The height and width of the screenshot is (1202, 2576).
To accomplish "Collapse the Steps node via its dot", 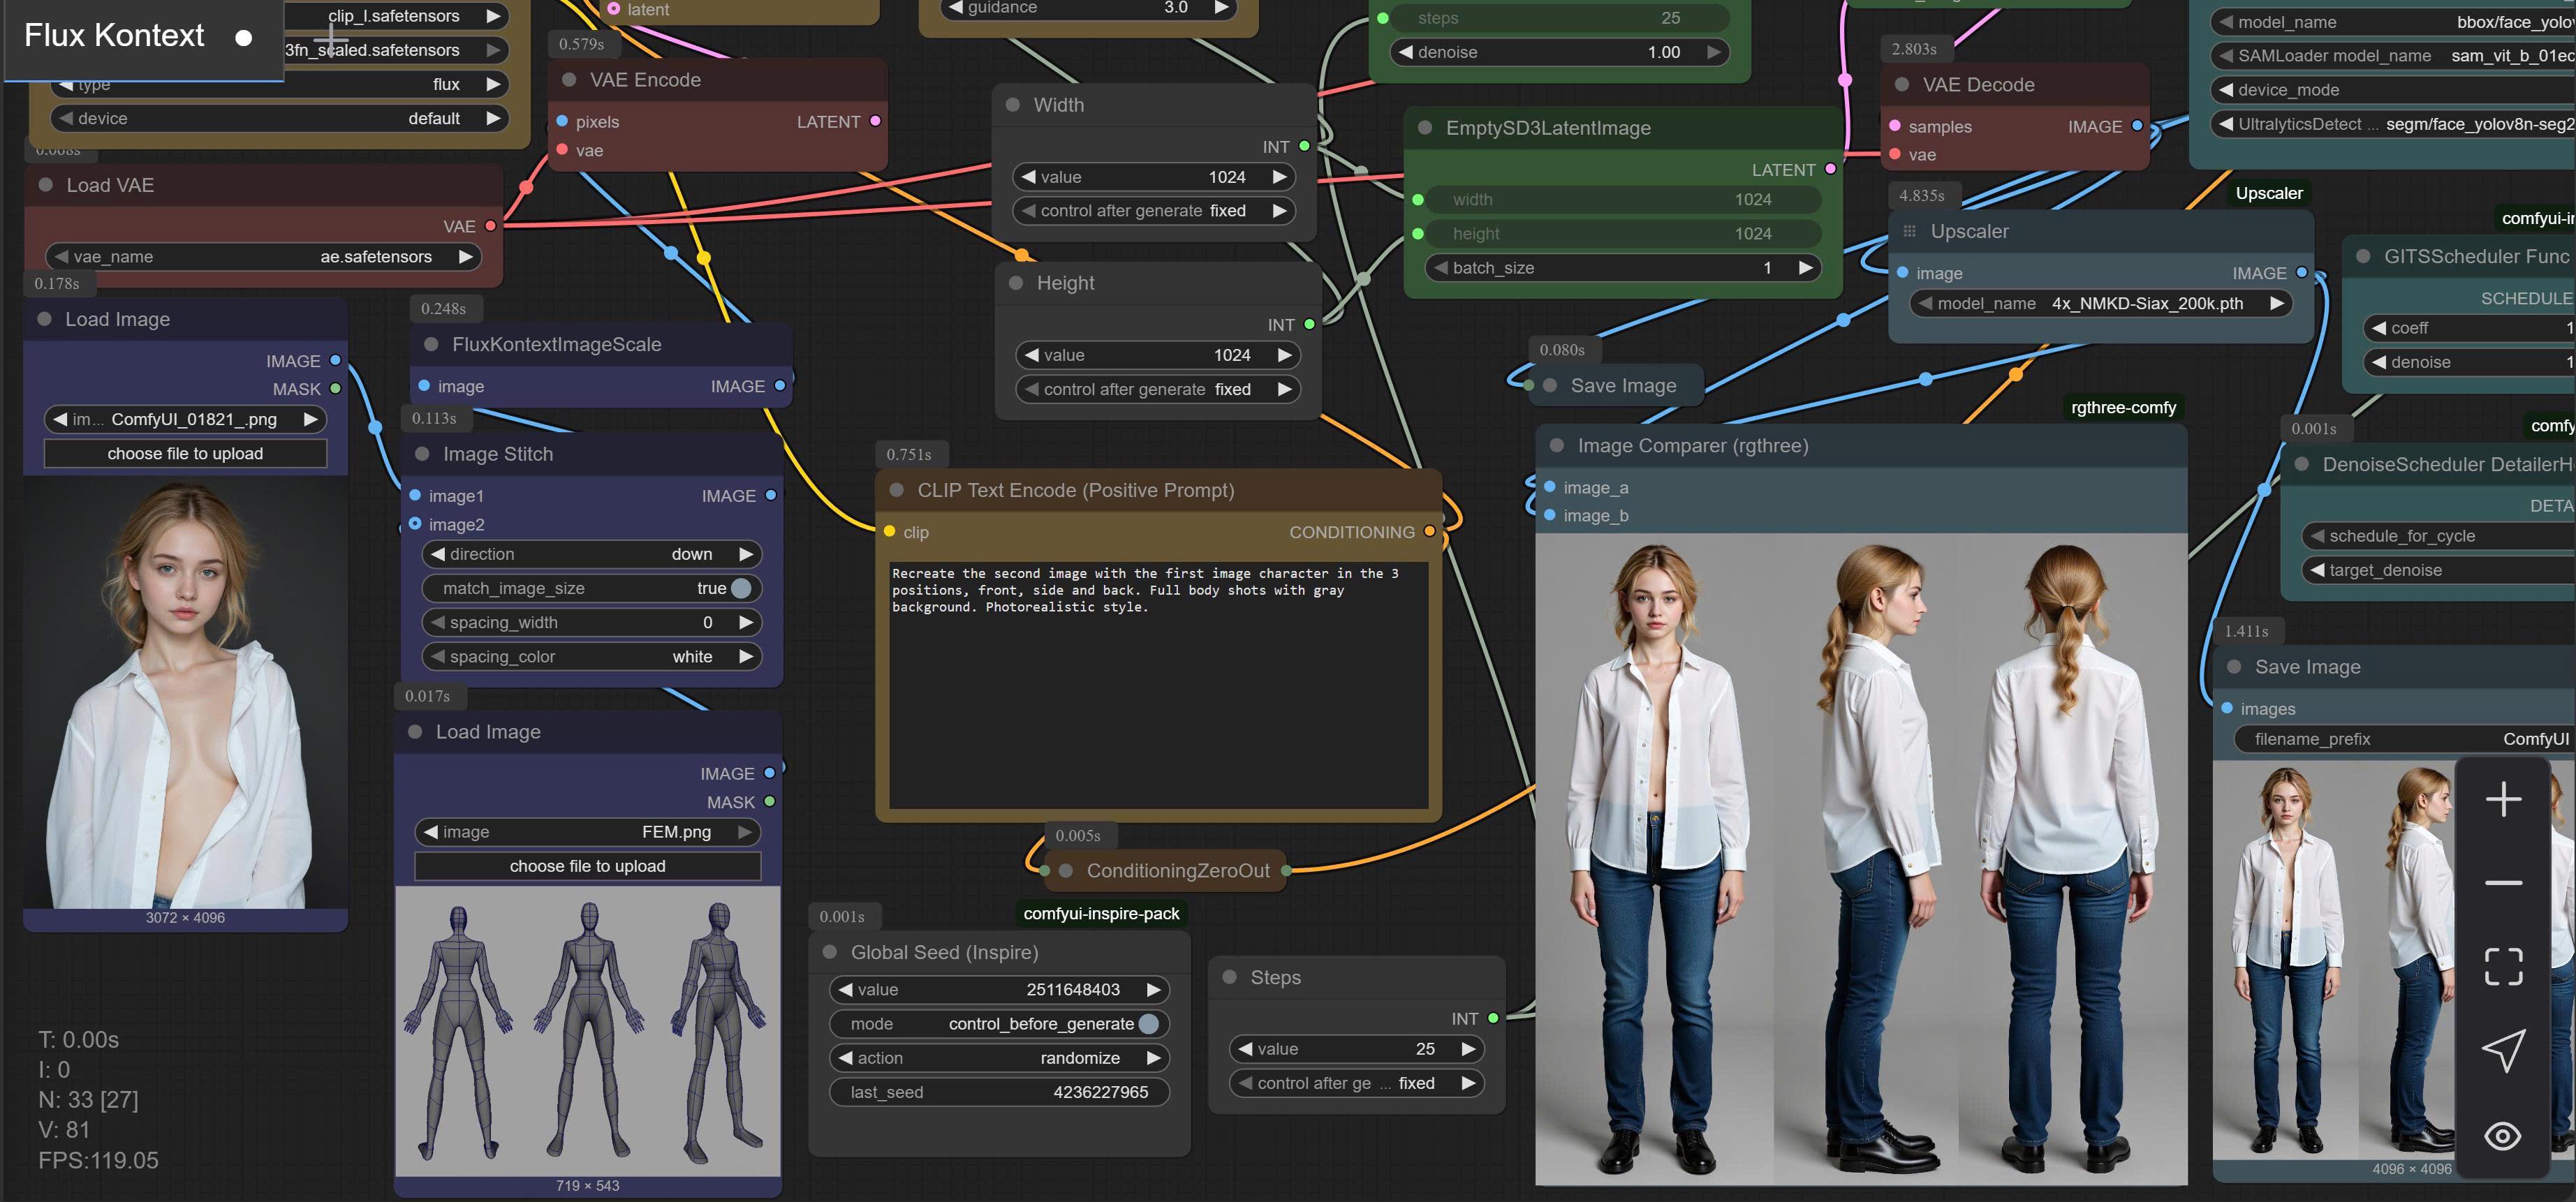I will (x=1230, y=977).
